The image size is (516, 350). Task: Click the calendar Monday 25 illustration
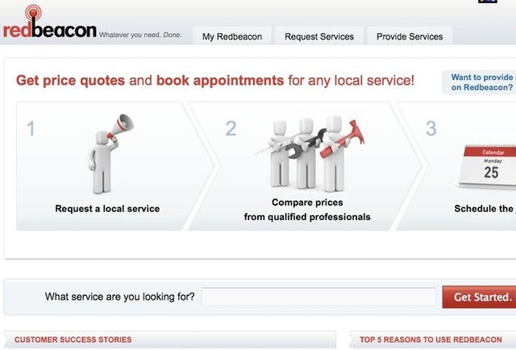pos(488,167)
